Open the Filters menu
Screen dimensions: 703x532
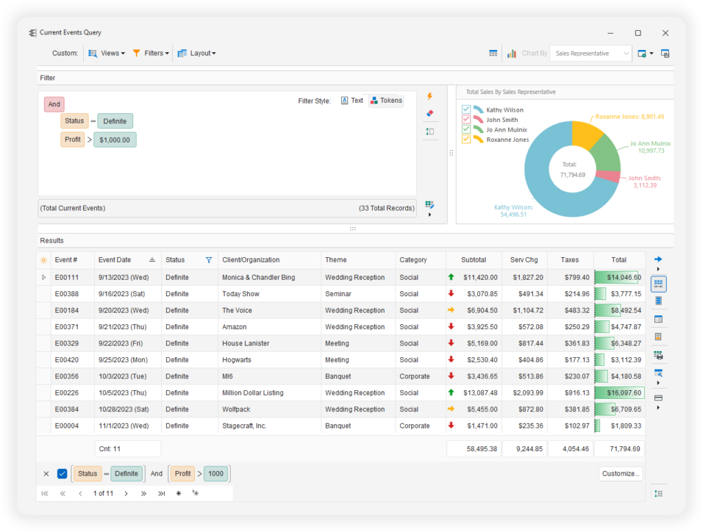150,53
